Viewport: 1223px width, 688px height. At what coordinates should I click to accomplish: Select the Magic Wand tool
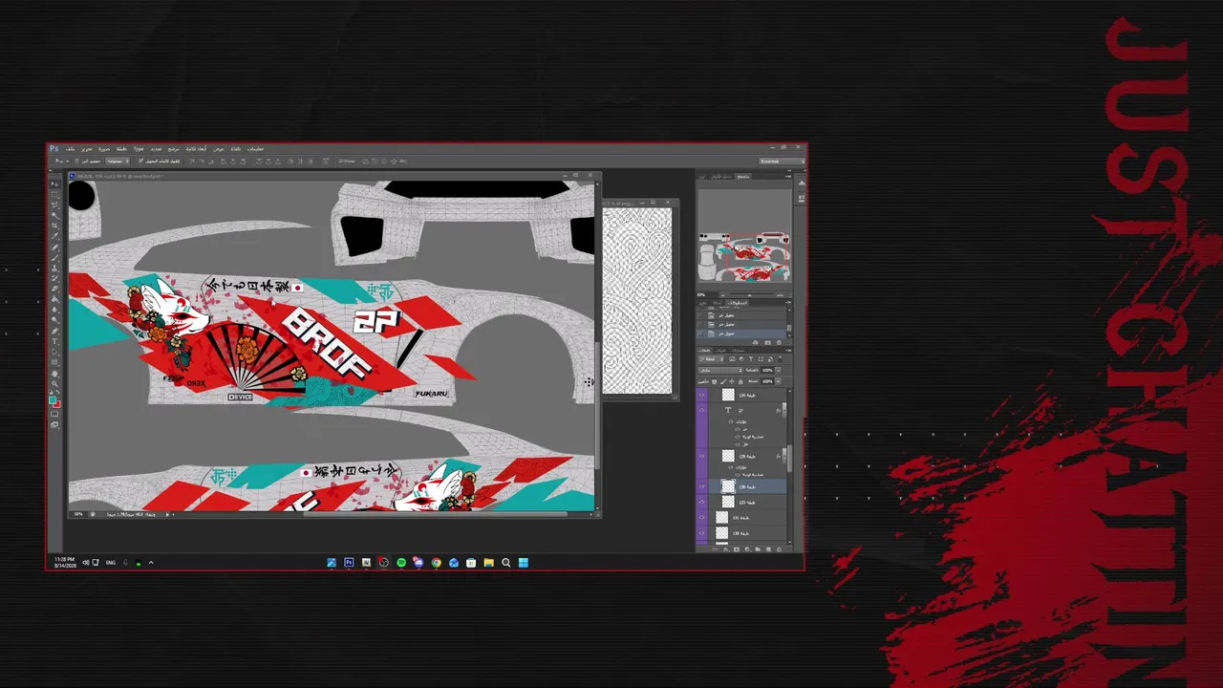tap(54, 216)
